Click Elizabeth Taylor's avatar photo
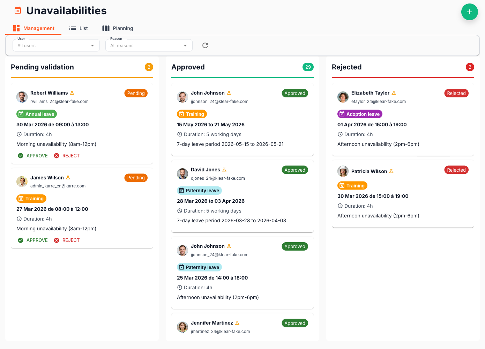The image size is (485, 349). pos(343,97)
